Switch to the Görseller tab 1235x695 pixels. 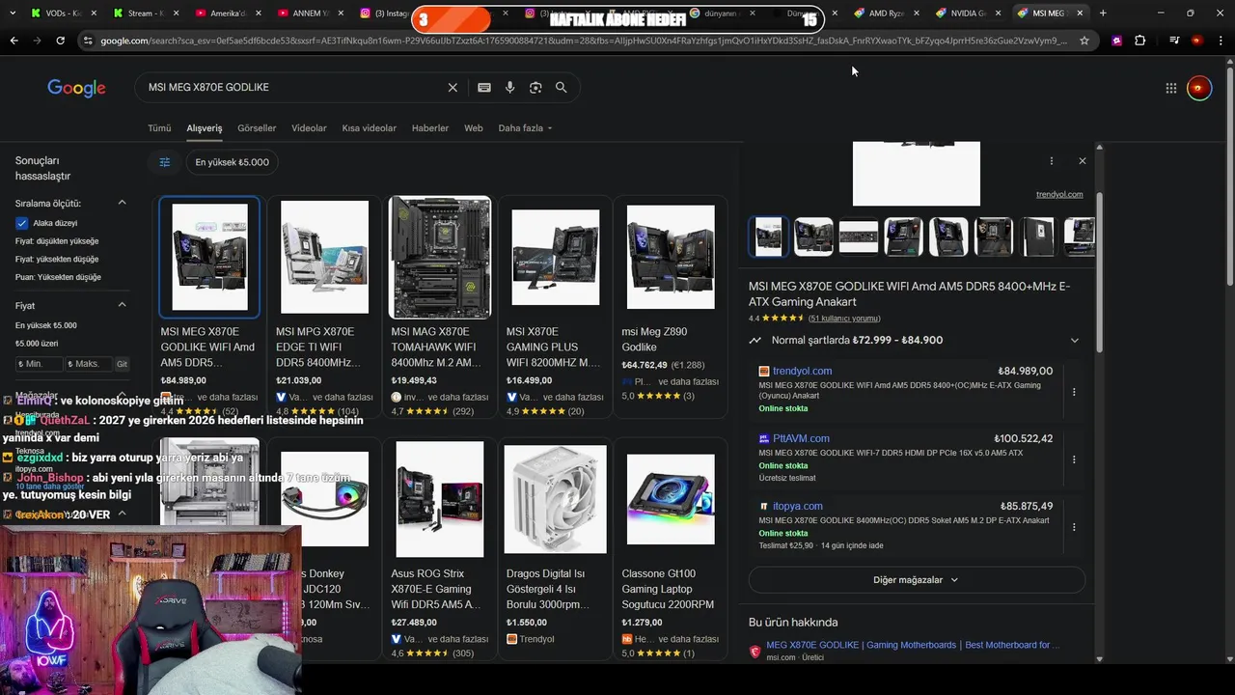pyautogui.click(x=257, y=128)
